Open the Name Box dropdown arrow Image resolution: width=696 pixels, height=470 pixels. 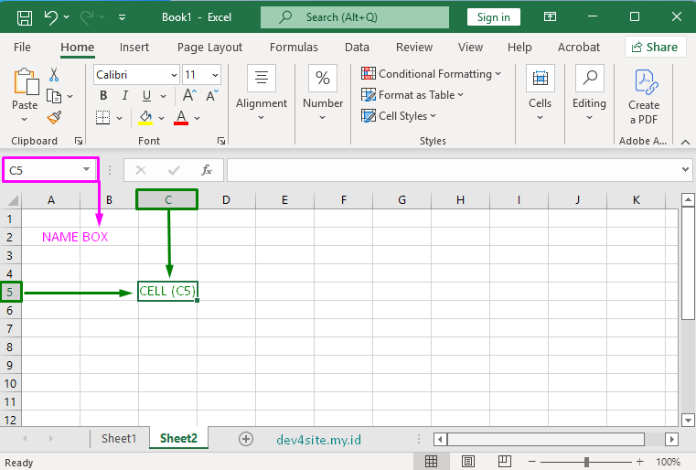click(87, 170)
